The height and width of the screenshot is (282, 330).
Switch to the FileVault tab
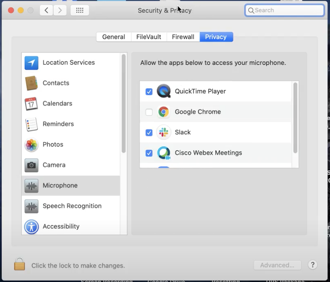149,37
